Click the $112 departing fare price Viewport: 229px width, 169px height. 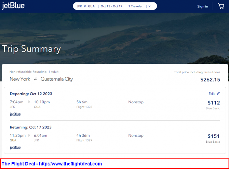pos(214,103)
